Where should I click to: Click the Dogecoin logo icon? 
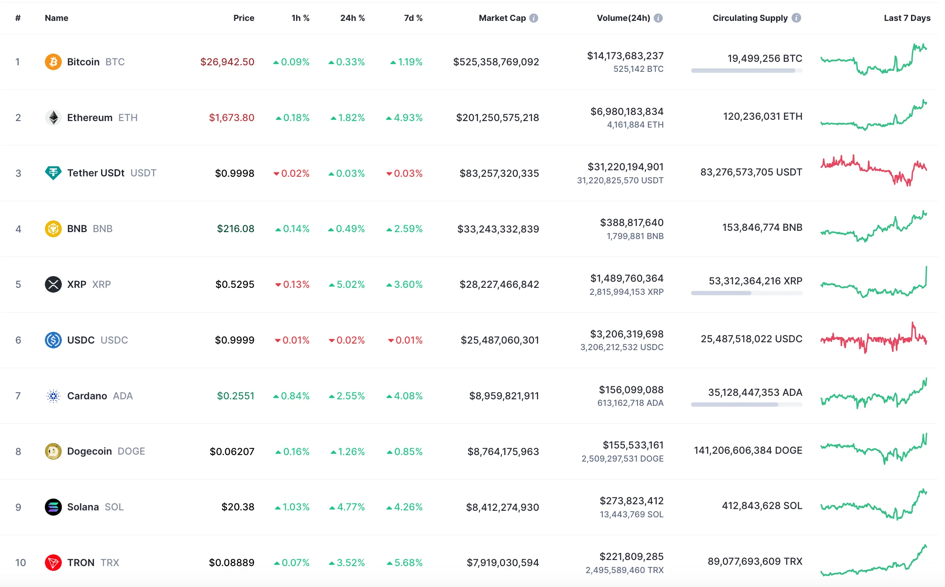[53, 451]
